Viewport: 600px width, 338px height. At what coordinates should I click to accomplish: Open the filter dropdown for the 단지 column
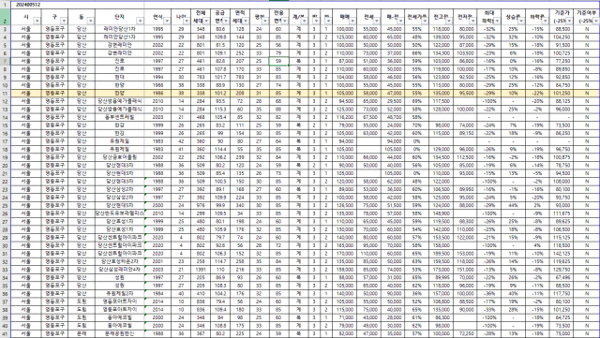pyautogui.click(x=140, y=21)
